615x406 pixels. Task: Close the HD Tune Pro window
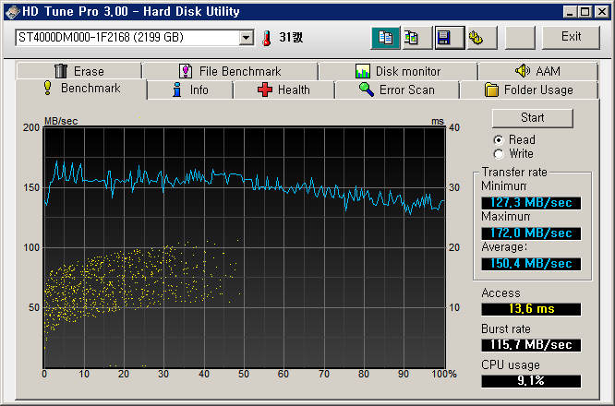[601, 11]
